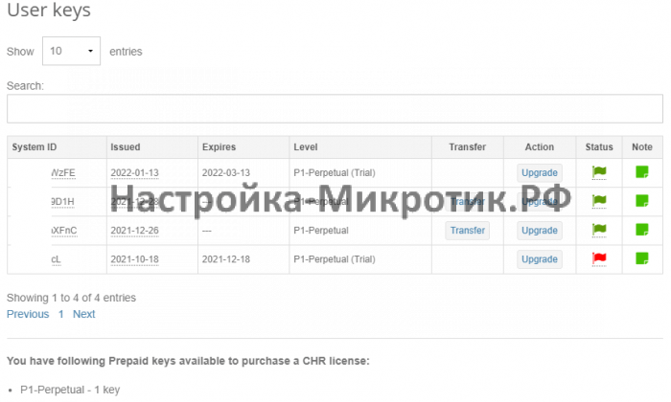Click green status flag in 9D1H row

click(x=599, y=201)
